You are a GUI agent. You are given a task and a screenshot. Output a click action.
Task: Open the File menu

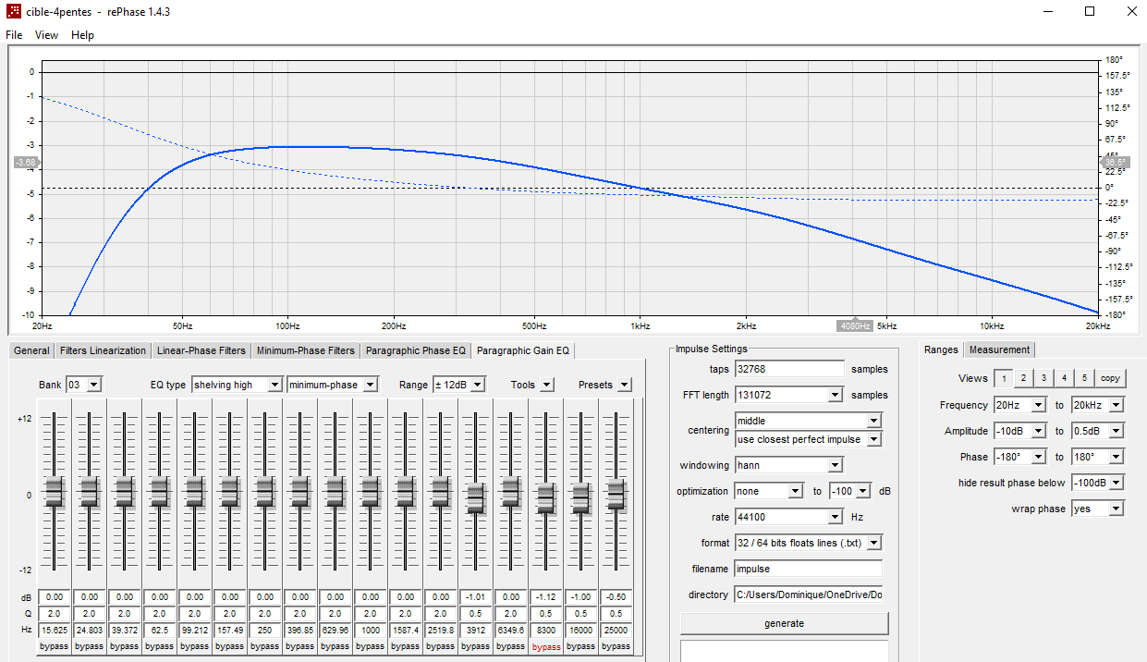coord(14,35)
